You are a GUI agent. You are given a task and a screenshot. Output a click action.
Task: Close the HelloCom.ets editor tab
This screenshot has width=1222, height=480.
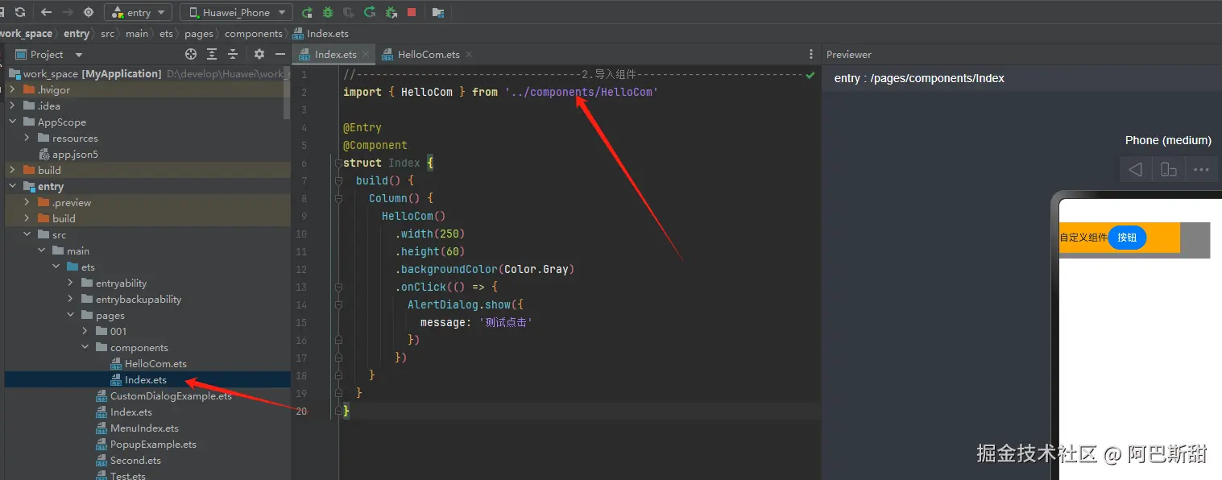(x=469, y=55)
